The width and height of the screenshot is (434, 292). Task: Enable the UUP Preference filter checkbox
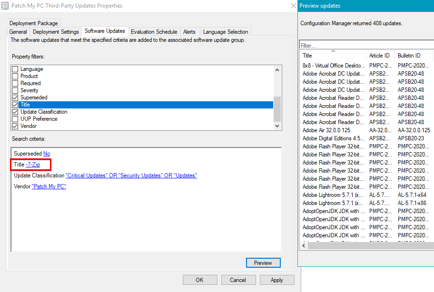(x=15, y=119)
